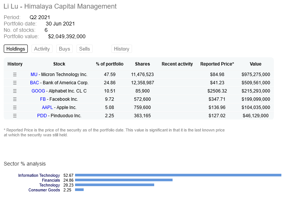This screenshot has height=197, width=284.
Task: Click Li Lu - Himalaya Capital Management heading
Action: (x=60, y=6)
